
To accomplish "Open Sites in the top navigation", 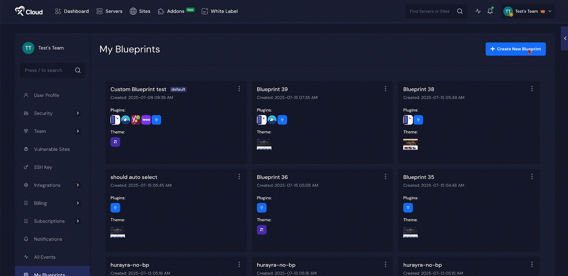I will 140,11.
